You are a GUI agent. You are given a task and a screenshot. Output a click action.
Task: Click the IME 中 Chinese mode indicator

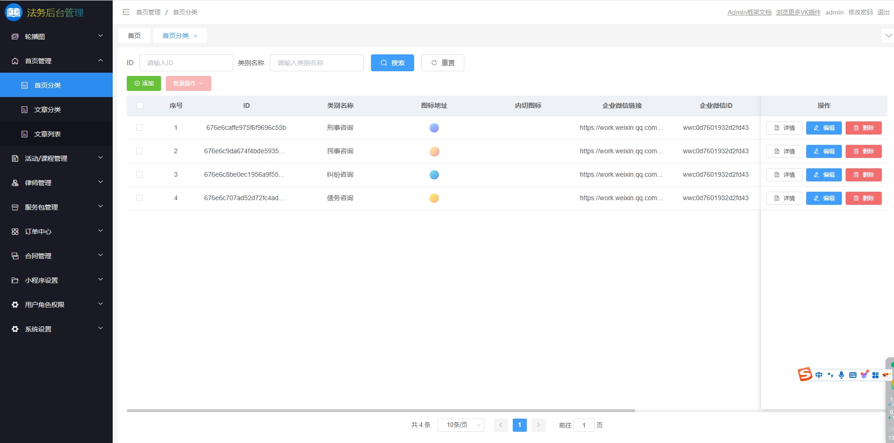[819, 375]
